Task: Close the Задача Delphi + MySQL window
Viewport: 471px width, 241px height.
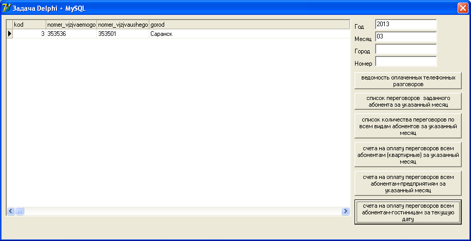Action: tap(462, 8)
